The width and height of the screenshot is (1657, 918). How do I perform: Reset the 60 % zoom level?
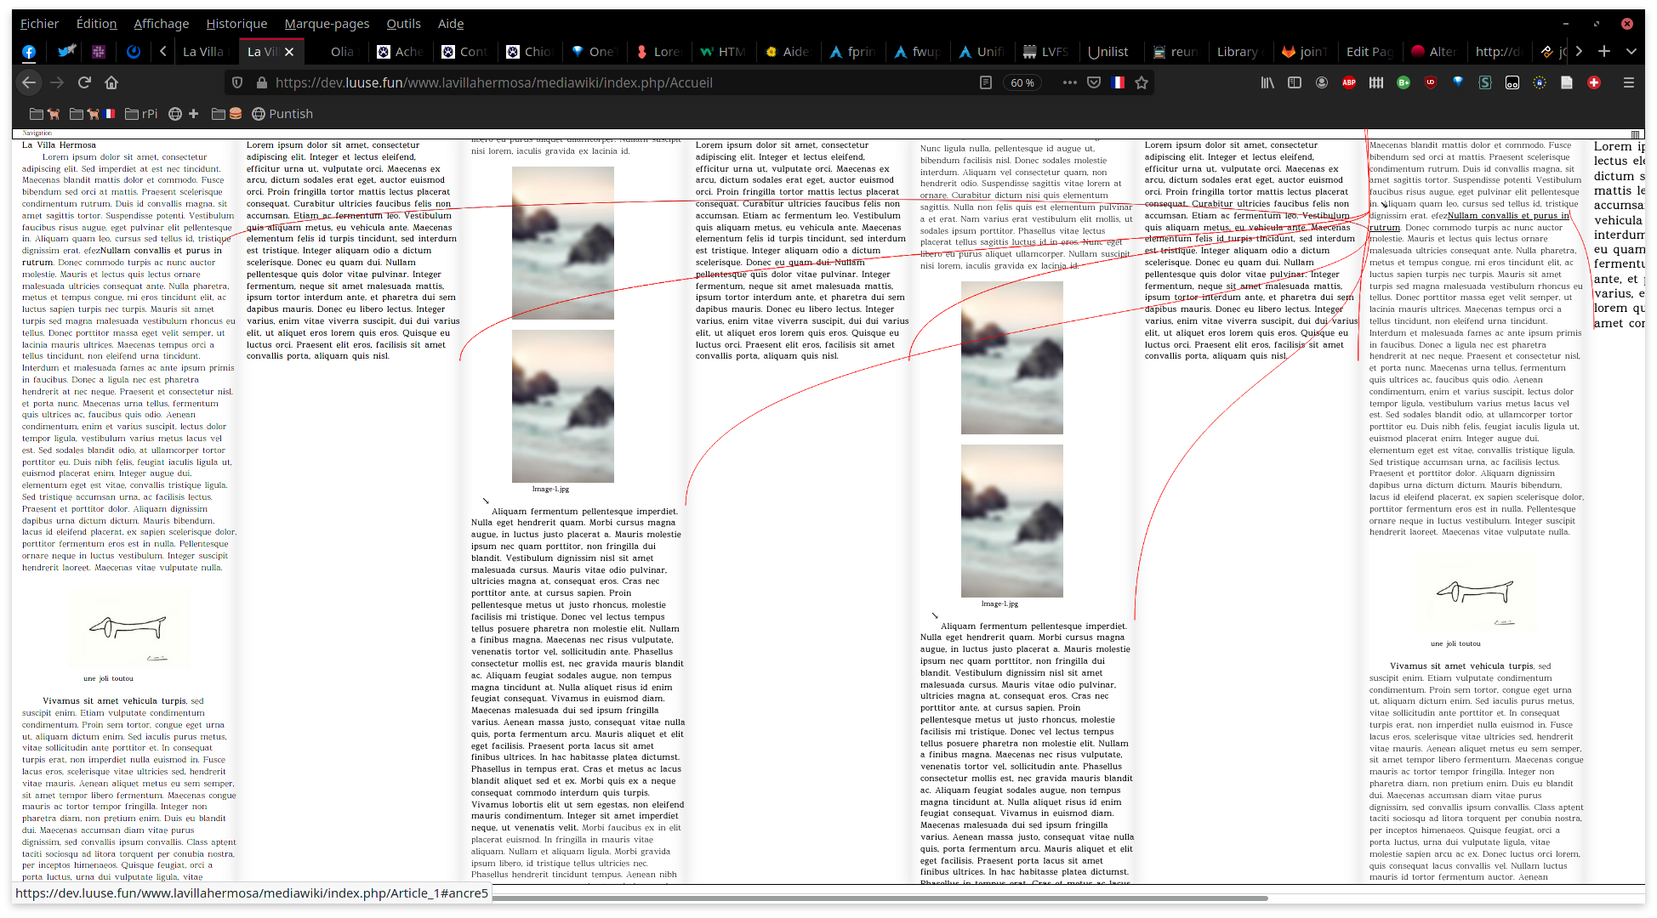coord(1022,82)
